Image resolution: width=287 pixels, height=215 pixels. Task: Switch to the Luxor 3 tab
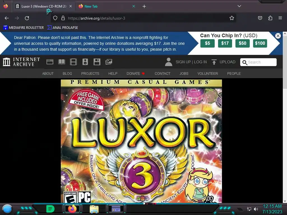tap(44, 6)
